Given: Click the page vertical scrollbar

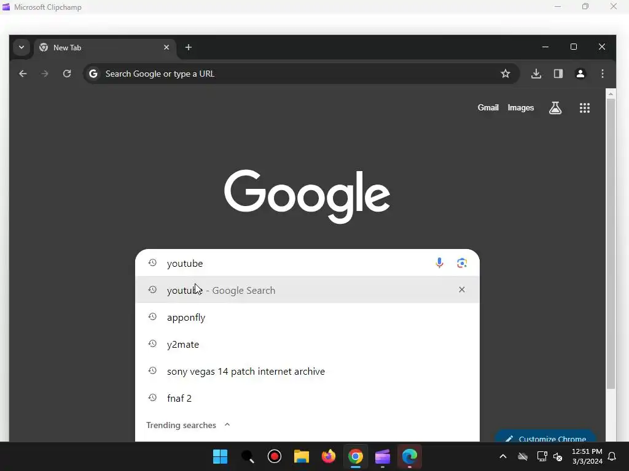Looking at the screenshot, I should click(611, 243).
